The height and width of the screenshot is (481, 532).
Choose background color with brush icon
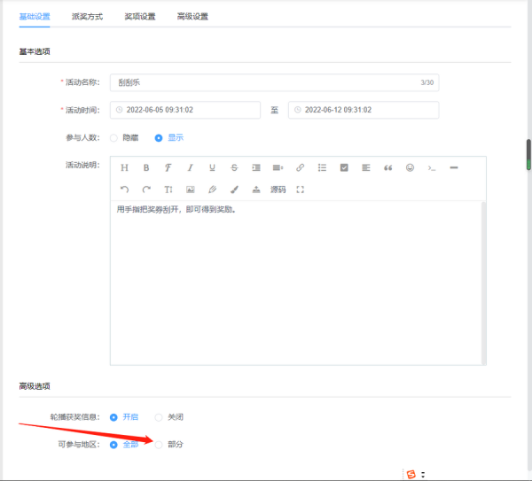click(x=234, y=190)
